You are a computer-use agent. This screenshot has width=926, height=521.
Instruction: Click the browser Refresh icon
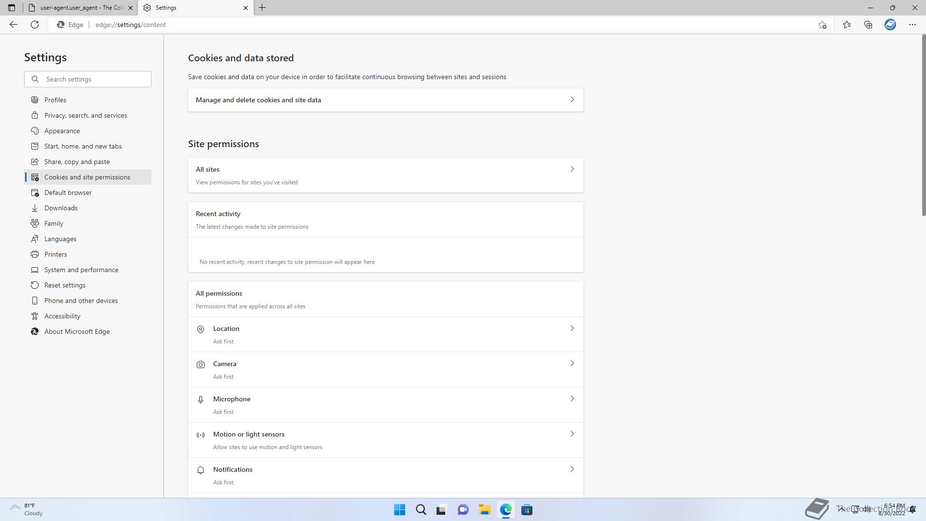35,25
